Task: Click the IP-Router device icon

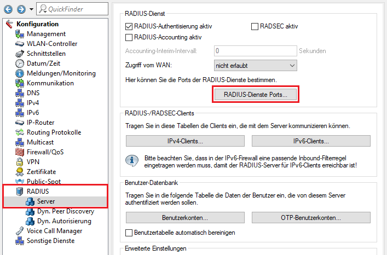Action: [20, 123]
